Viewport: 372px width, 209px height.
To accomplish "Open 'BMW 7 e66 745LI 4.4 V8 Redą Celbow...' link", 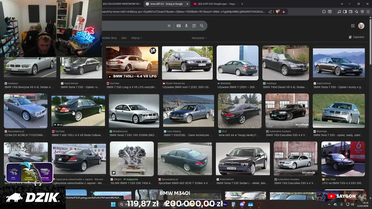I will click(x=78, y=135).
